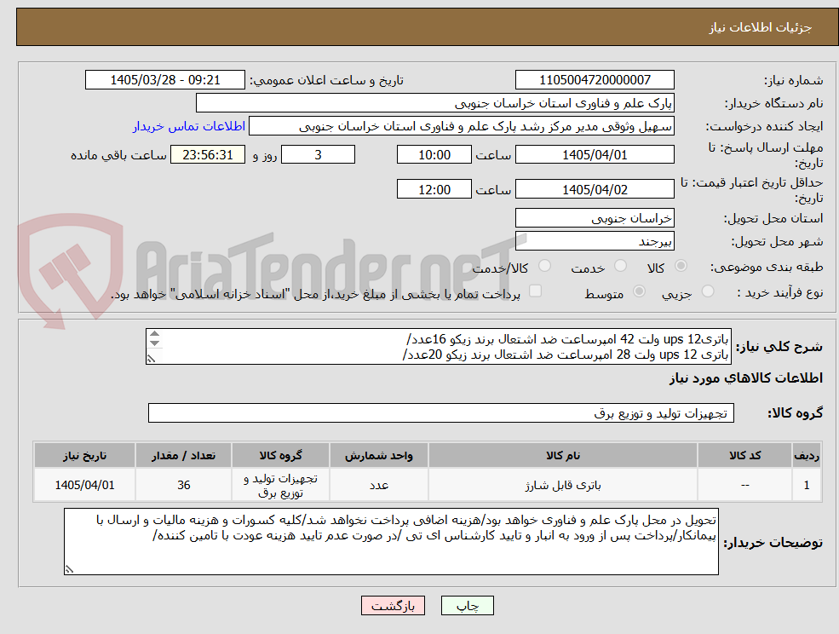839x634 pixels.
Task: Click the واحد شمارش column header
Action: (x=379, y=456)
